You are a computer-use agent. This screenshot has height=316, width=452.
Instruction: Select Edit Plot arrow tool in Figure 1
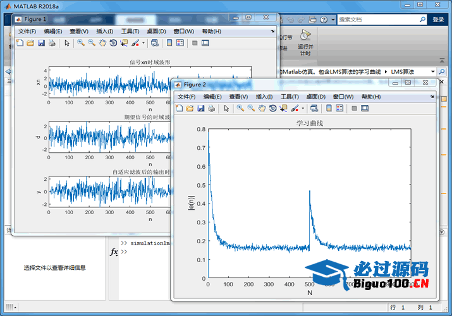(67, 43)
